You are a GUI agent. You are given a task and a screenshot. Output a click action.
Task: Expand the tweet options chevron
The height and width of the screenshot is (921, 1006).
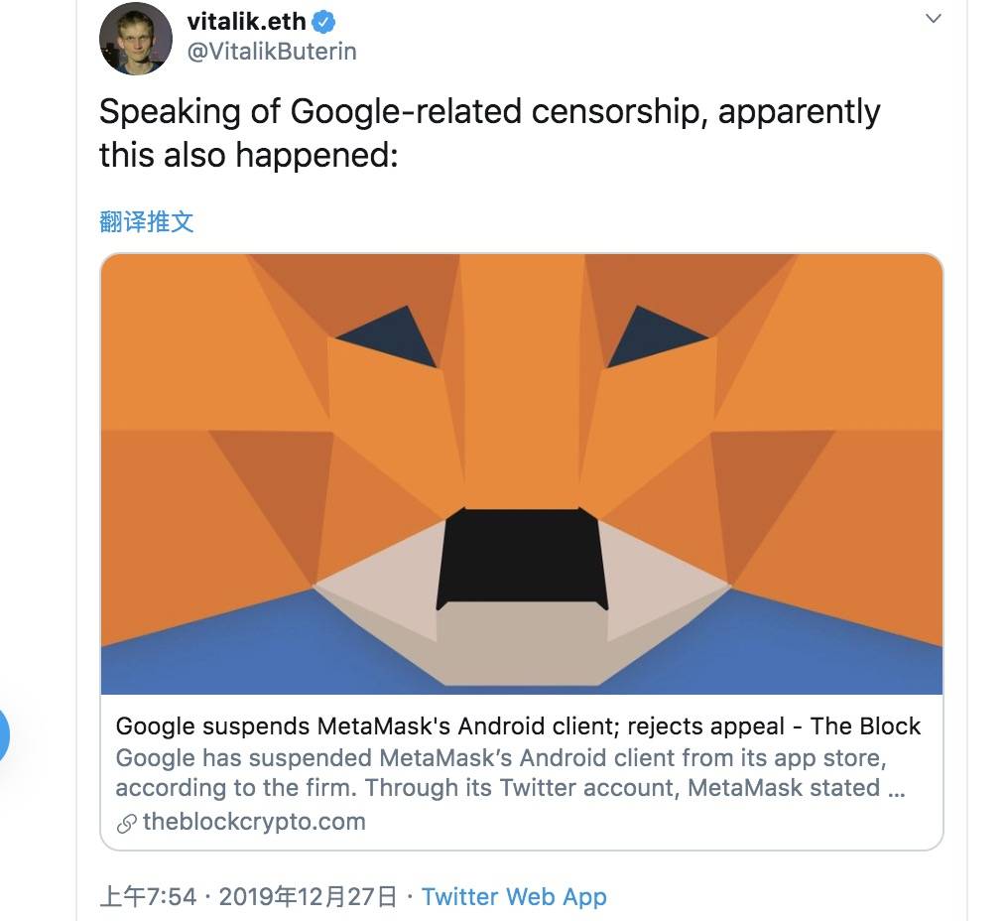[934, 18]
